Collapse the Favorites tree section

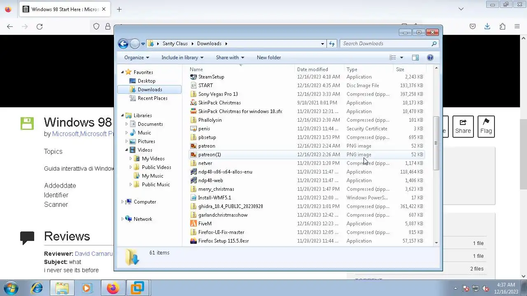pyautogui.click(x=122, y=72)
